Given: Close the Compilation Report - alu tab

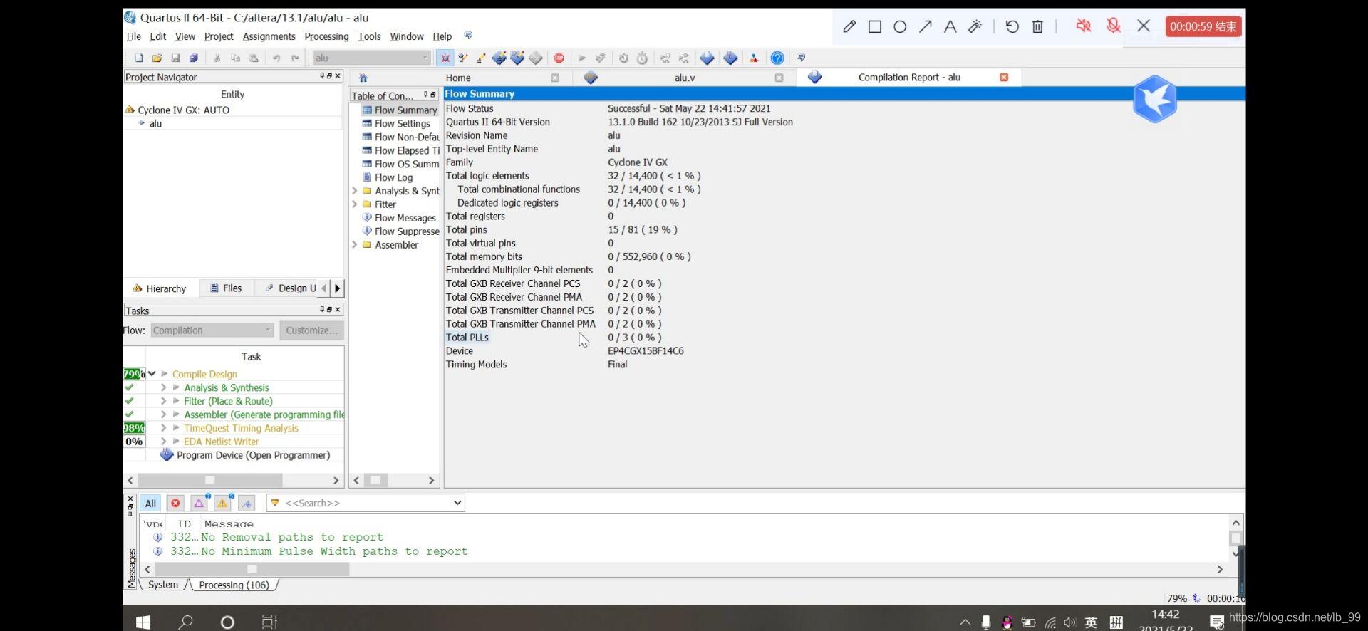Looking at the screenshot, I should (1004, 78).
